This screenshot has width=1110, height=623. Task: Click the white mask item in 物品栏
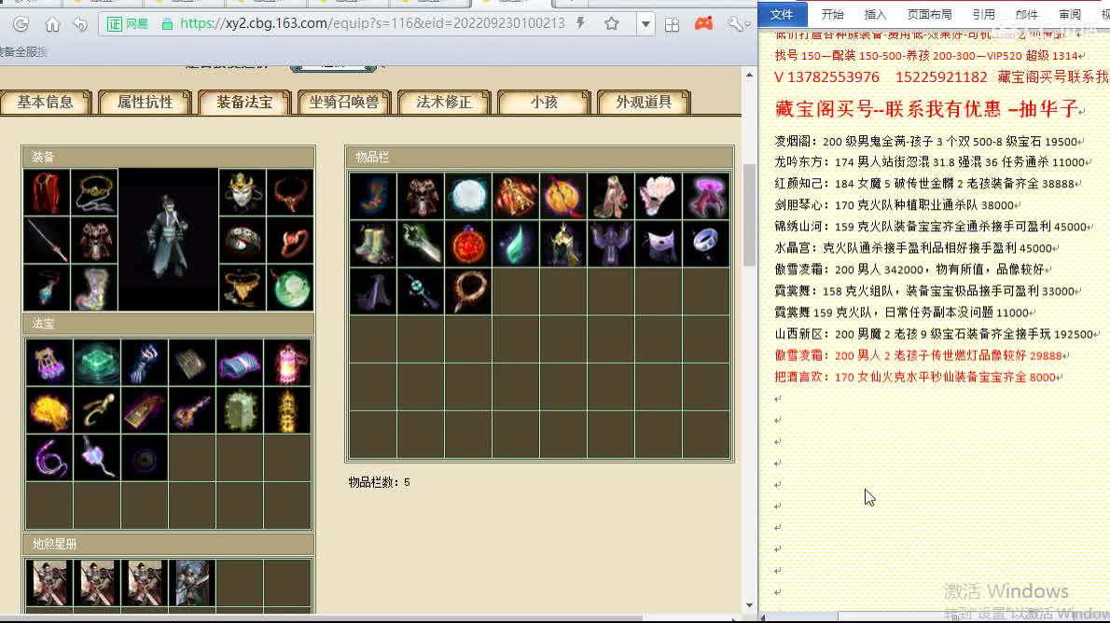click(x=659, y=243)
